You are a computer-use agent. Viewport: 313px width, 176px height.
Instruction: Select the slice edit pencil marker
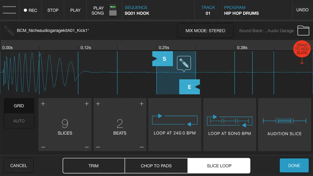pyautogui.click(x=184, y=64)
